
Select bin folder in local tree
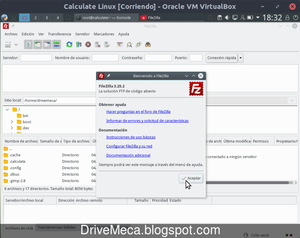(x=22, y=116)
